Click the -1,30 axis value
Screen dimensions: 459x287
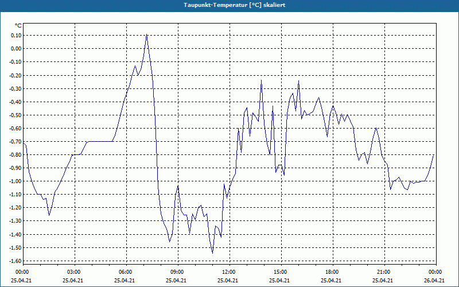15,221
